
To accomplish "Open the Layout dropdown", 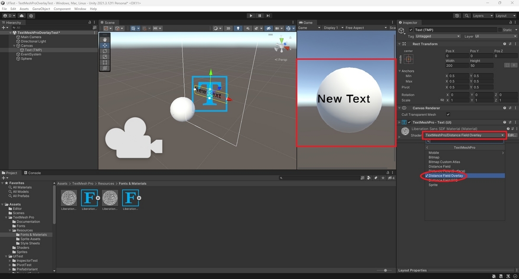I will click(506, 16).
